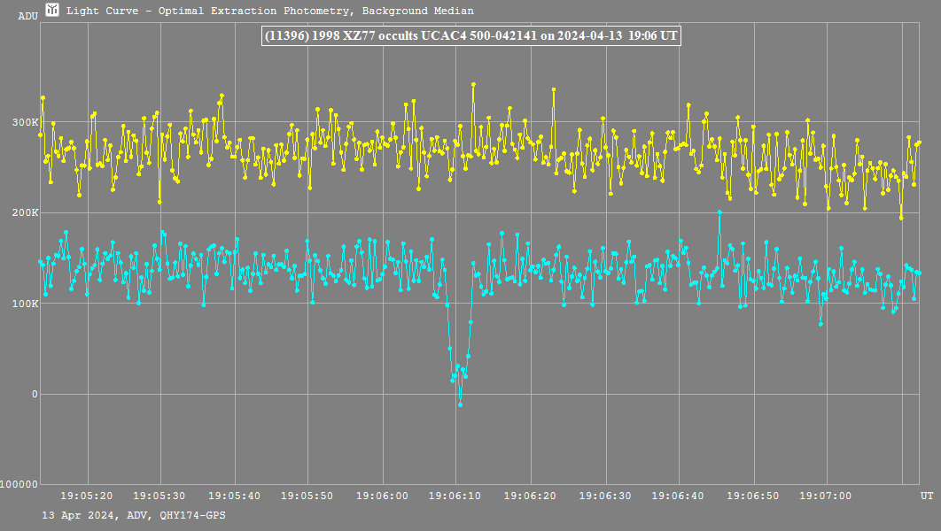
Task: Click the occultation title box at top
Action: [x=470, y=35]
